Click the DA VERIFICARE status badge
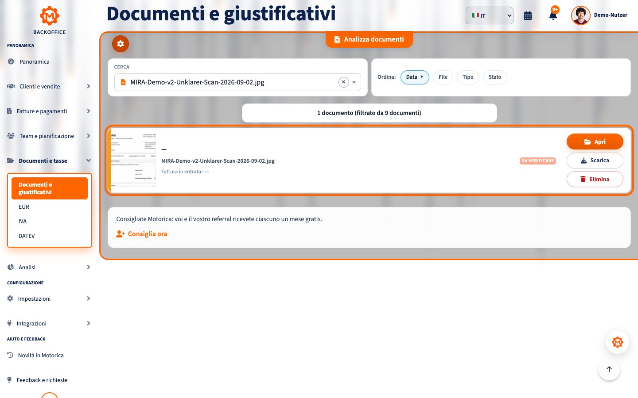Screen dimensions: 638x398 click(538, 161)
